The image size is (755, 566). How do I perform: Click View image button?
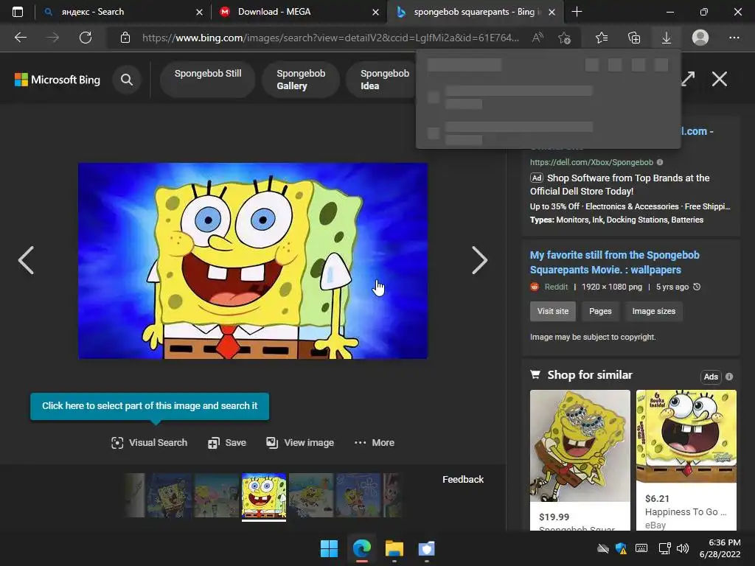click(300, 443)
